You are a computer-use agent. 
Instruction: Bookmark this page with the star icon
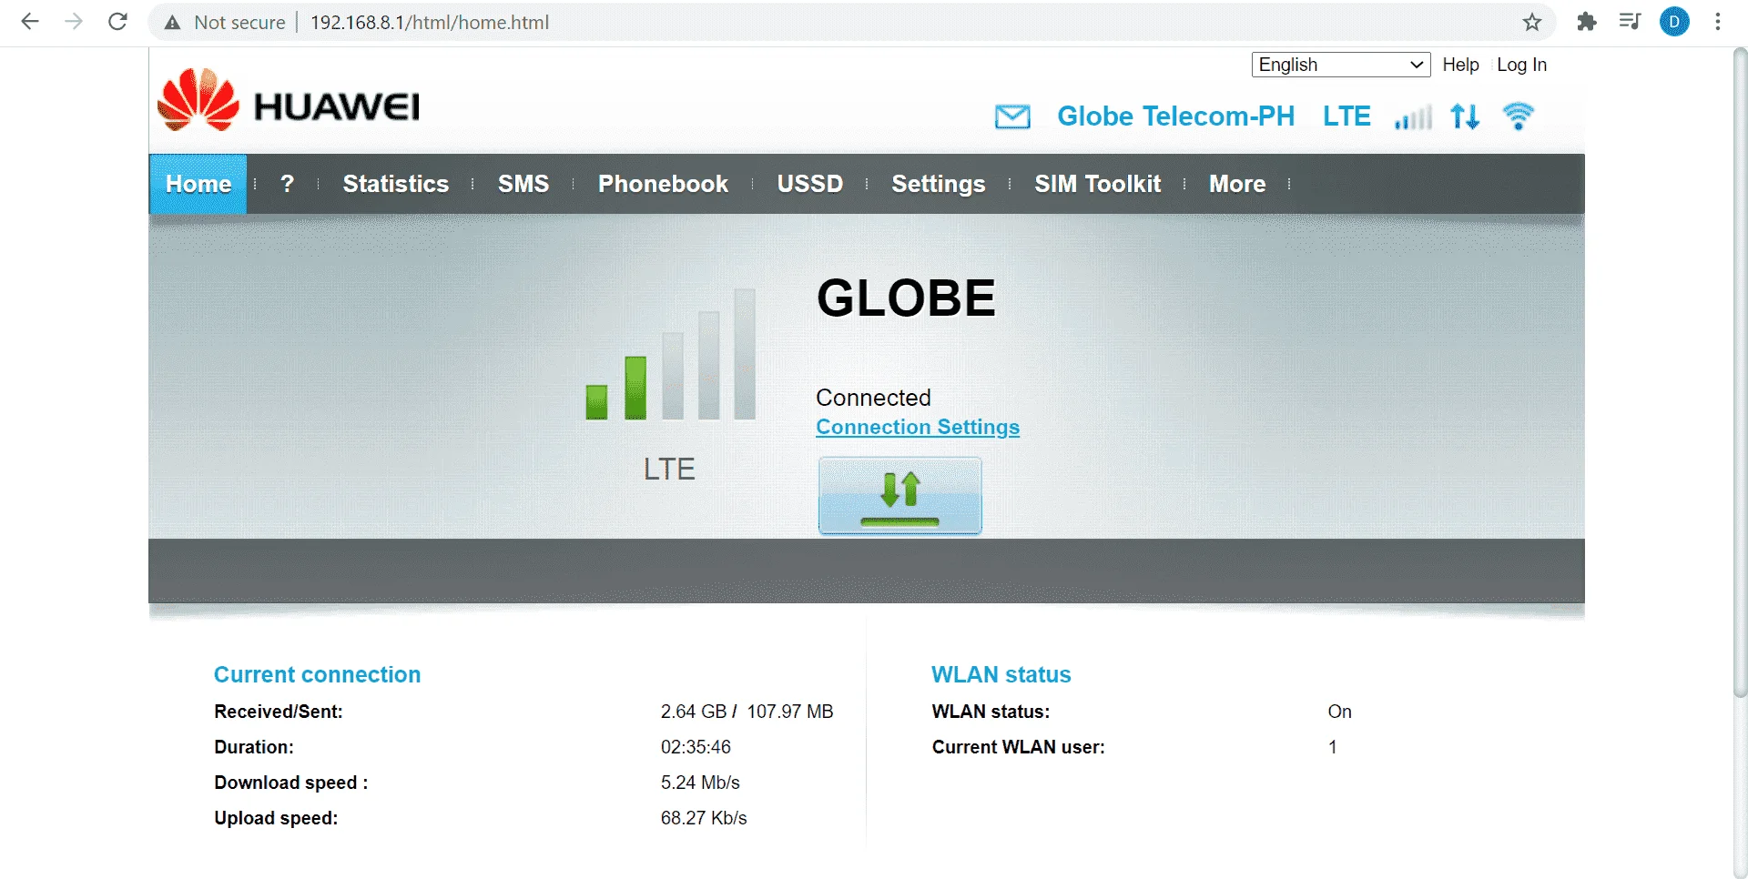(1532, 22)
